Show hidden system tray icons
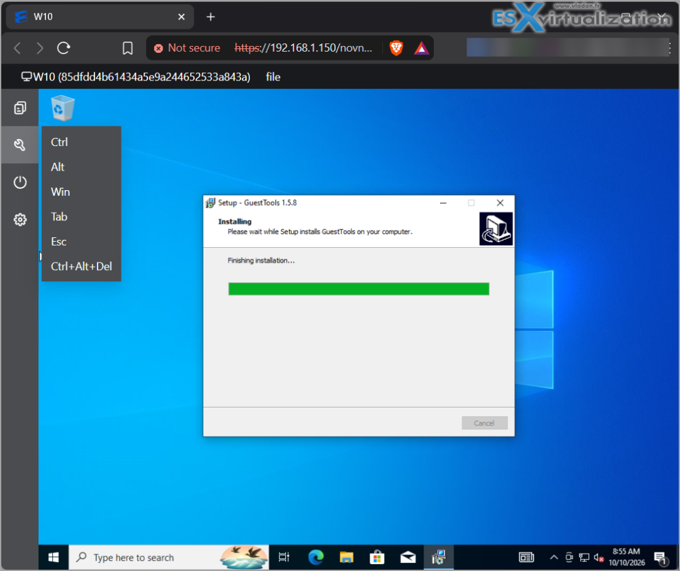 click(554, 558)
